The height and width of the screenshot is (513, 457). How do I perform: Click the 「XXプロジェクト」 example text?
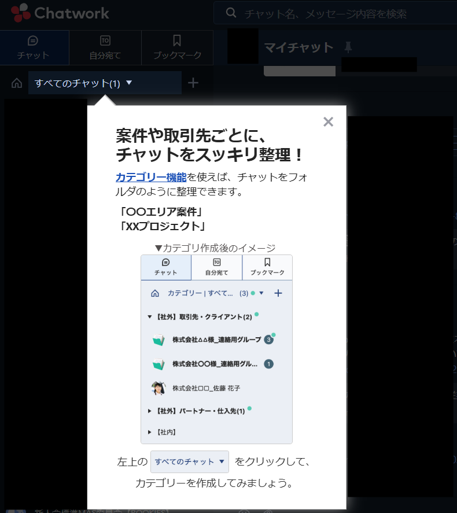coord(162,226)
